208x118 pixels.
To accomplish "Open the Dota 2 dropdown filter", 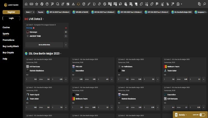I will (30, 12).
